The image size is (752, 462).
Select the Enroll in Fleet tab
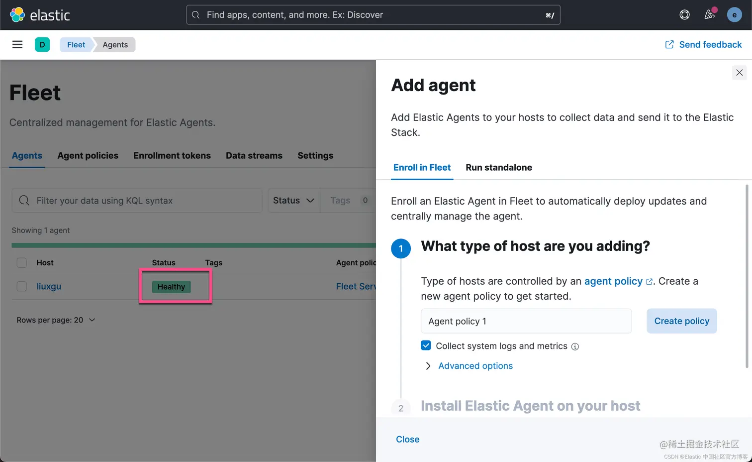click(x=422, y=168)
